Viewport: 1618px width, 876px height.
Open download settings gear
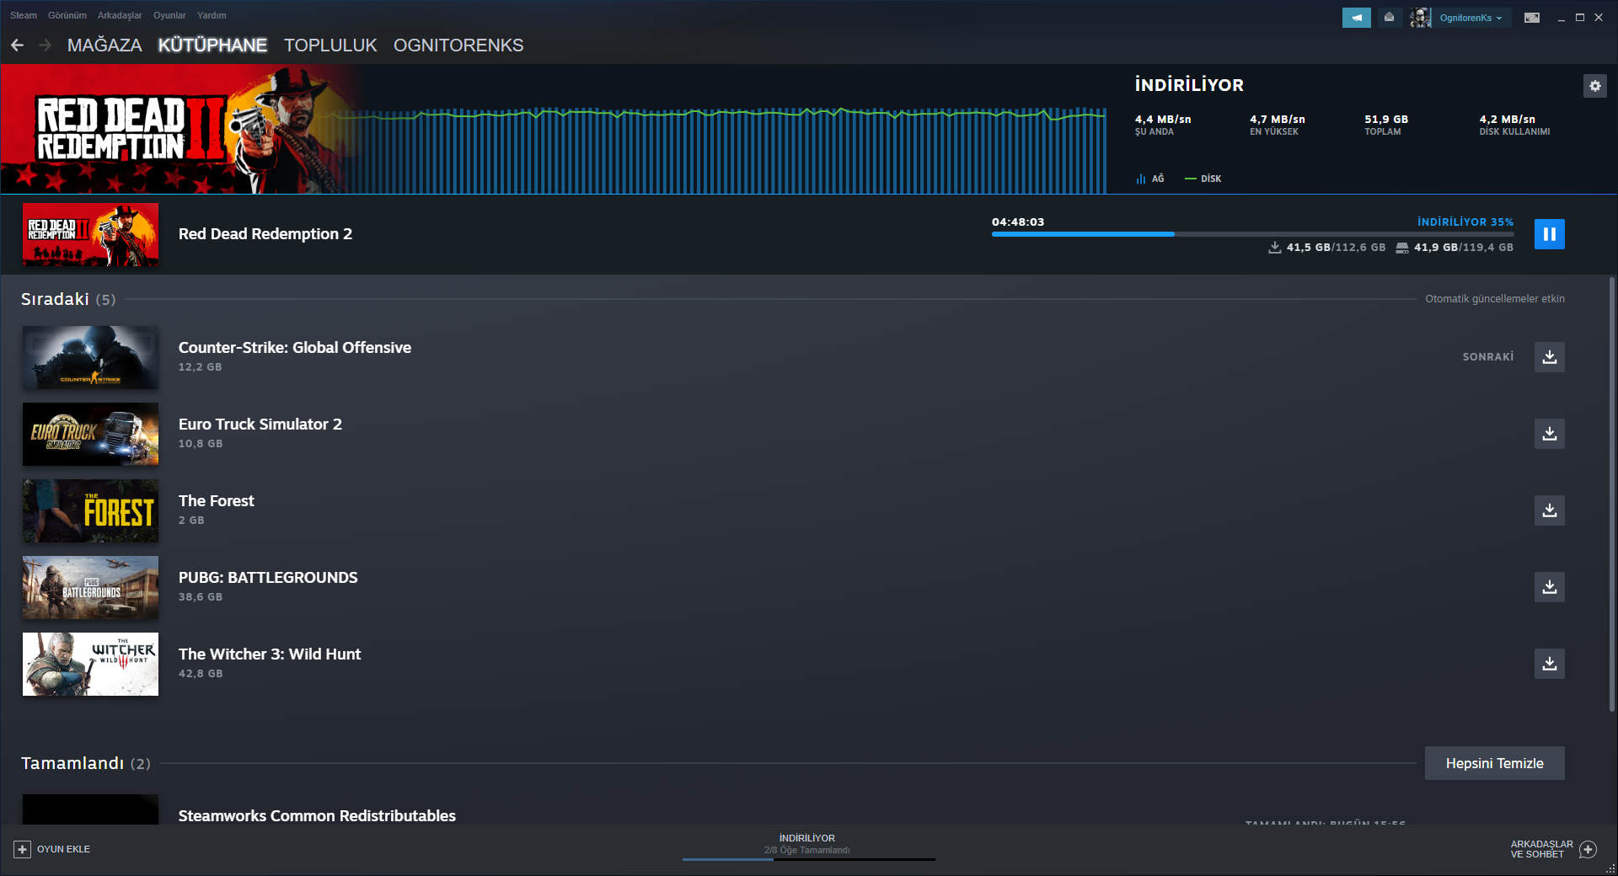click(x=1594, y=86)
